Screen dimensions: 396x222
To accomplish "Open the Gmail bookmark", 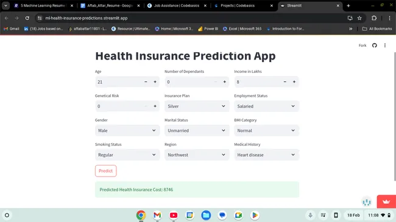I will pos(12,29).
